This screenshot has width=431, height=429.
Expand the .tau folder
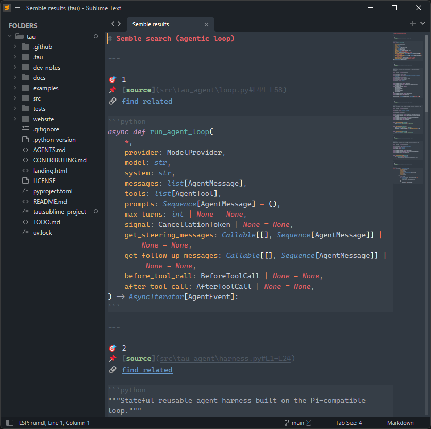tap(15, 57)
